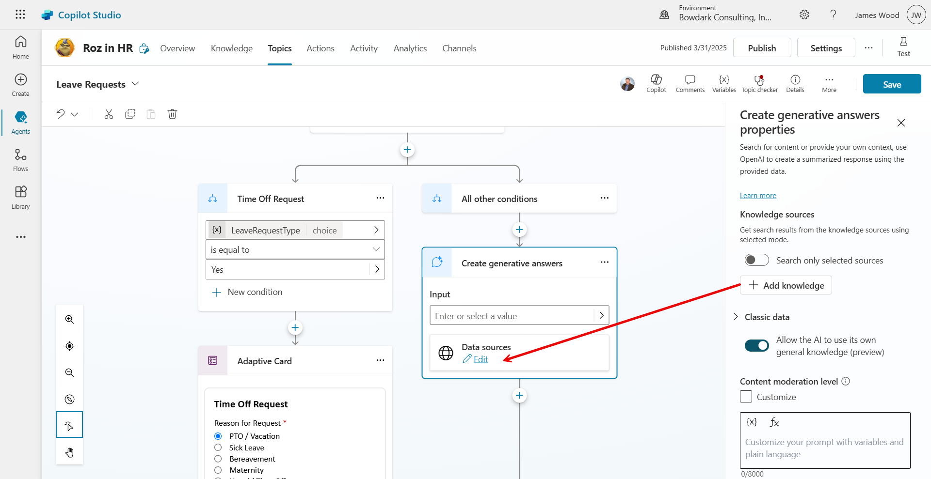Open Flows in the left sidebar
Screen dimensions: 931x479
pos(20,160)
